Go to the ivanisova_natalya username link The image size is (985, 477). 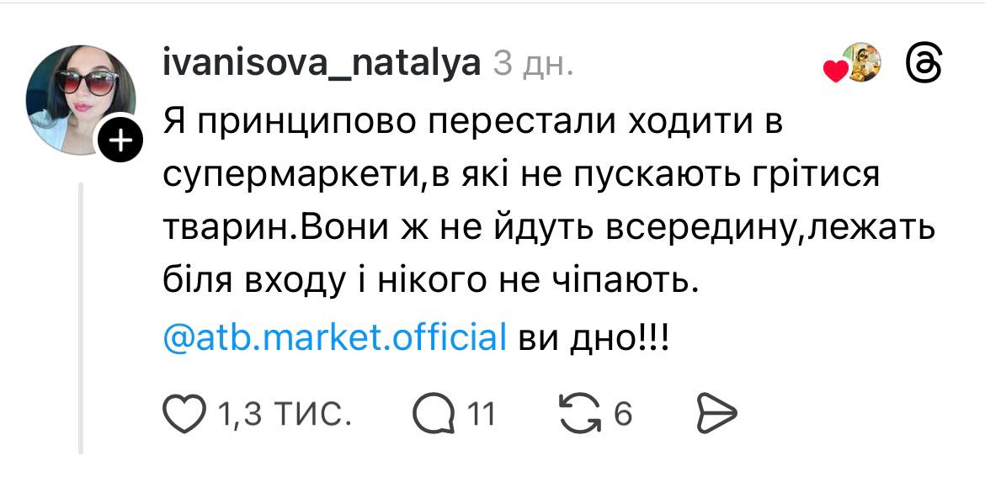[322, 62]
